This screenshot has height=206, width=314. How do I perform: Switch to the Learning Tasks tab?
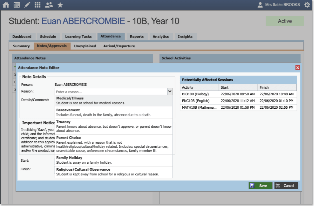coord(78,37)
